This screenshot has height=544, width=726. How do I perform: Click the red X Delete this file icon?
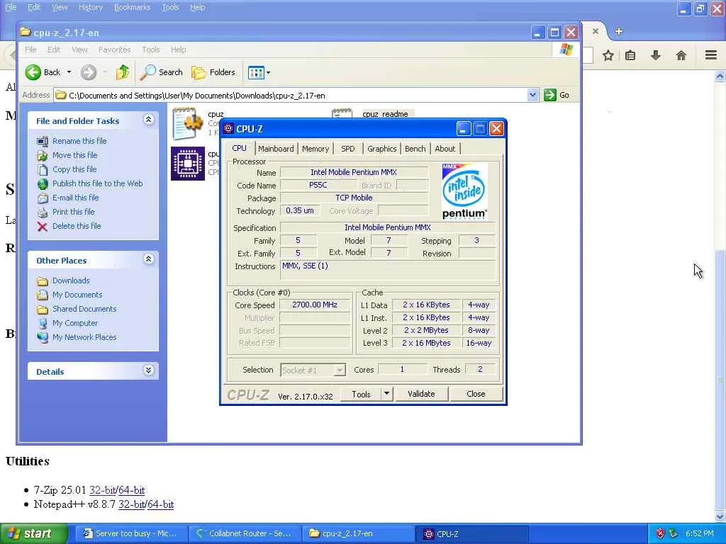[43, 227]
